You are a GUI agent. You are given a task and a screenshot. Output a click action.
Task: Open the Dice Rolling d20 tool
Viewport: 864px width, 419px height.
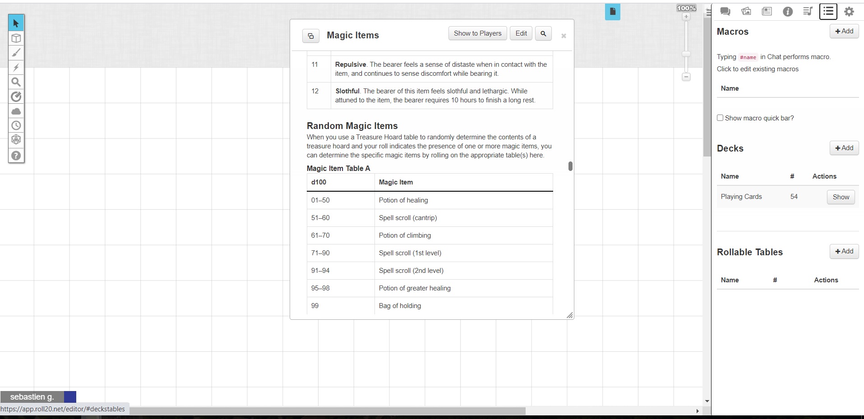16,140
